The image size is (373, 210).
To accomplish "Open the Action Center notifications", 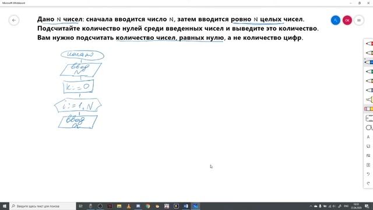I will [x=367, y=206].
